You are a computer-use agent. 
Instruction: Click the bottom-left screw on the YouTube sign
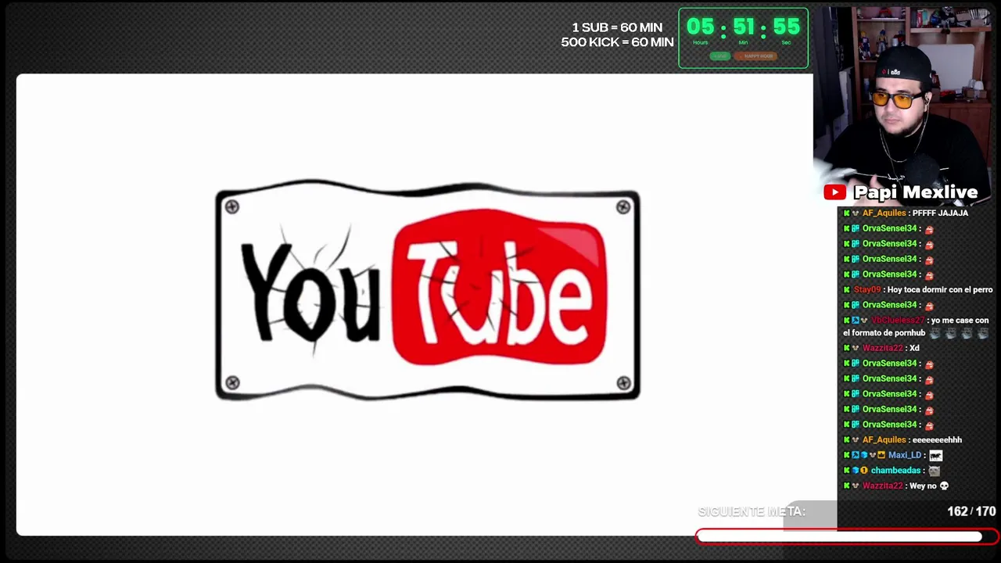click(x=231, y=383)
